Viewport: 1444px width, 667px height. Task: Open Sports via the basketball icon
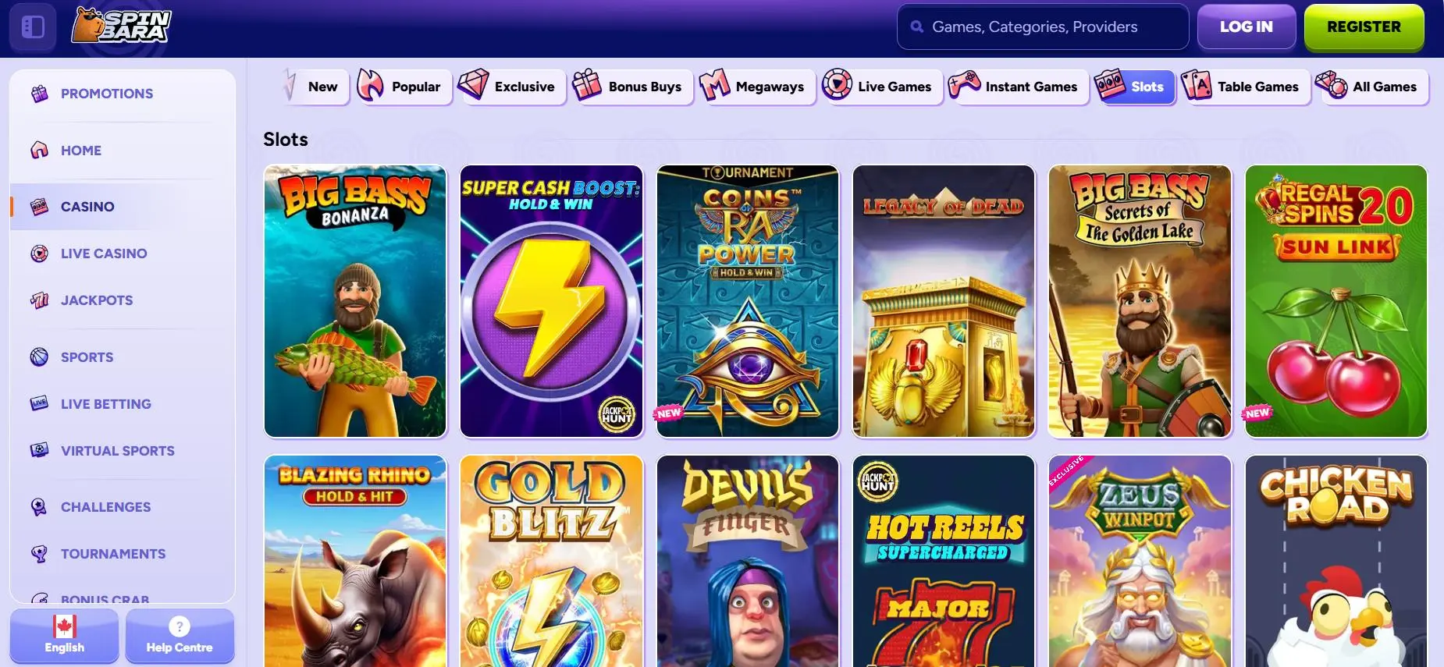coord(40,357)
